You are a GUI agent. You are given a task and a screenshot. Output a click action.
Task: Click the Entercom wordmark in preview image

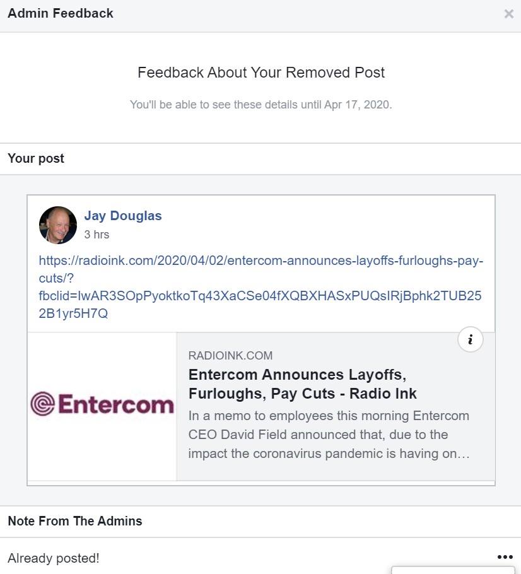[115, 404]
